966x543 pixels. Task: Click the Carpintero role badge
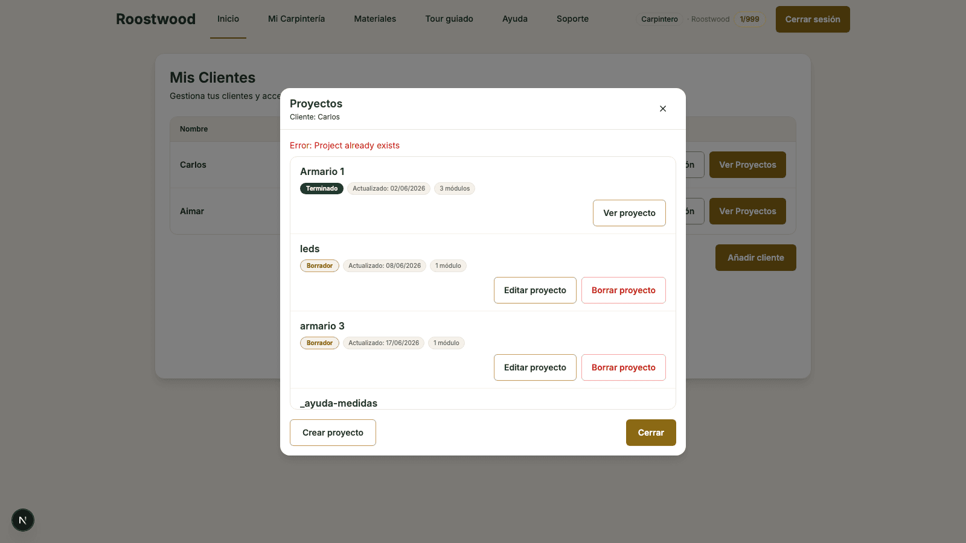coord(659,19)
